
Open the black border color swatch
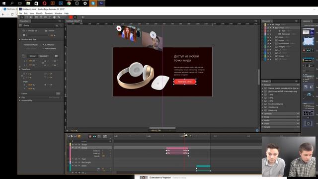click(x=75, y=17)
